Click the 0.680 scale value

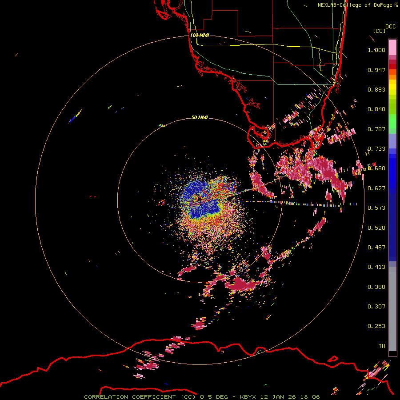[x=376, y=168]
